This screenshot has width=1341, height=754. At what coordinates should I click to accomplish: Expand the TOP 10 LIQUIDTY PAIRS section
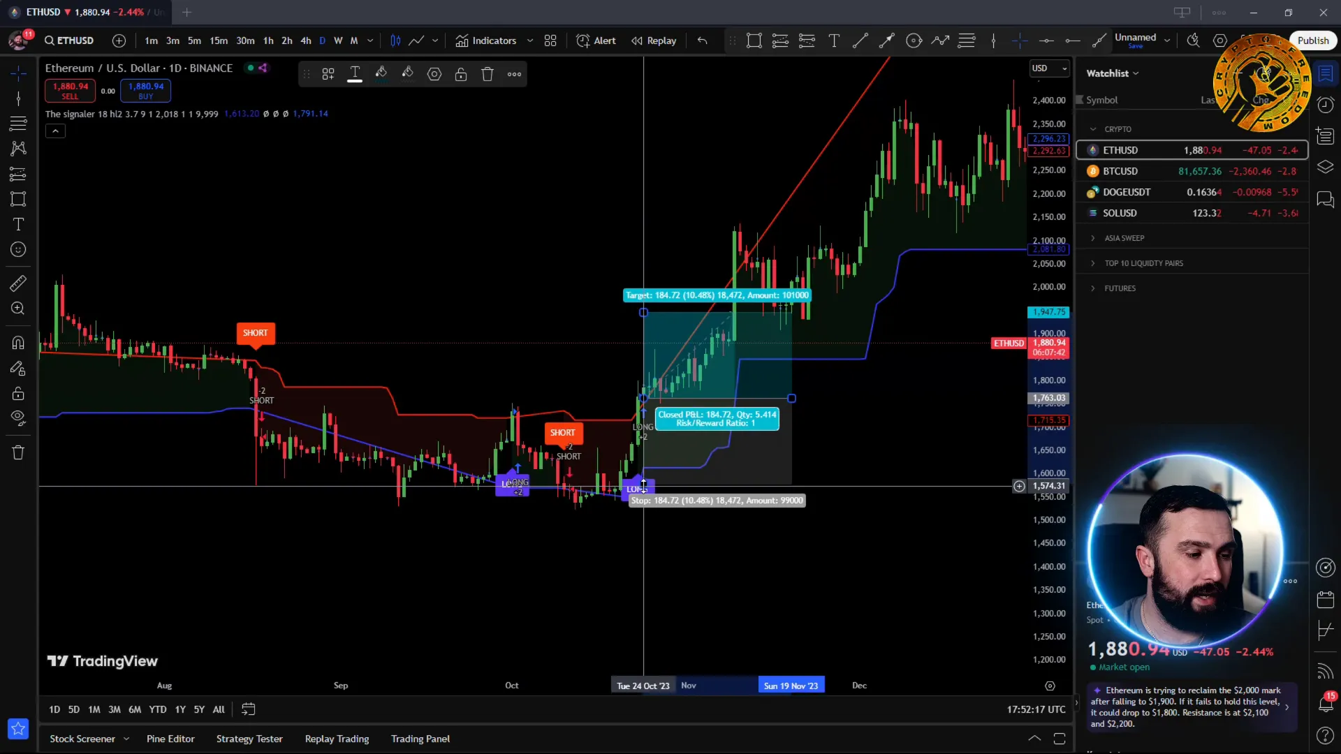[x=1093, y=263]
